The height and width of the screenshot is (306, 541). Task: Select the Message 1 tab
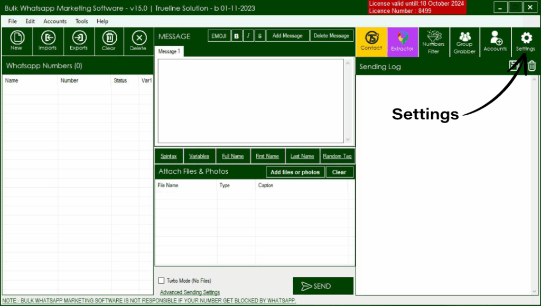pos(169,51)
